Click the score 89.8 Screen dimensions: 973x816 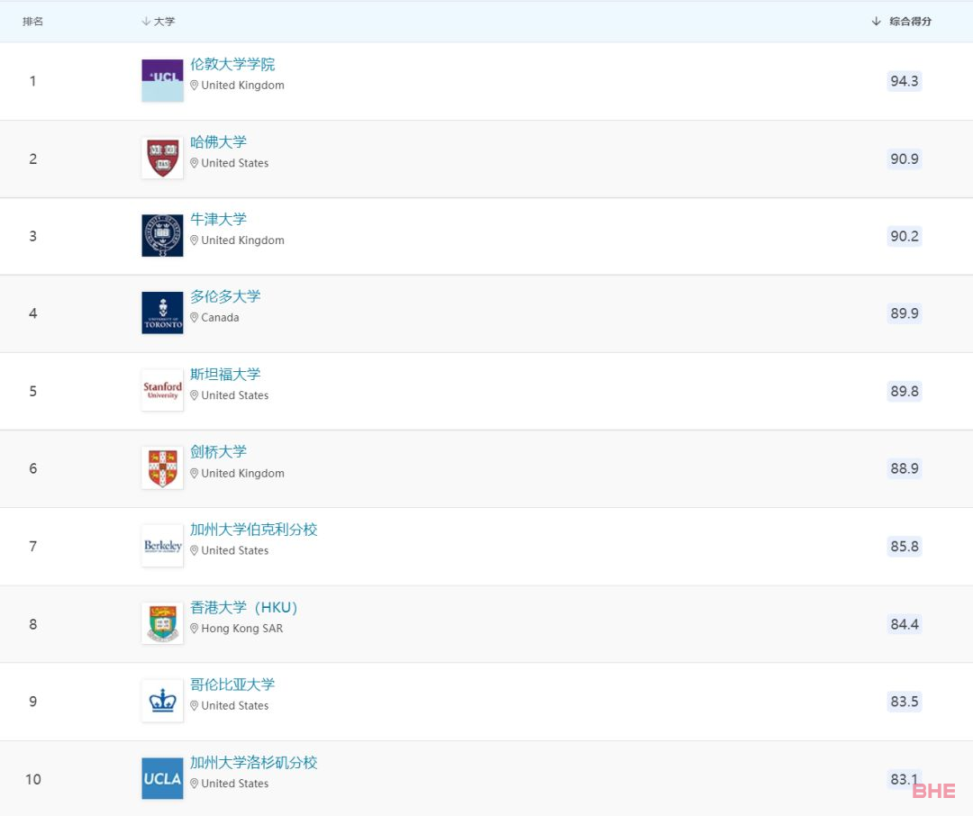tap(905, 392)
